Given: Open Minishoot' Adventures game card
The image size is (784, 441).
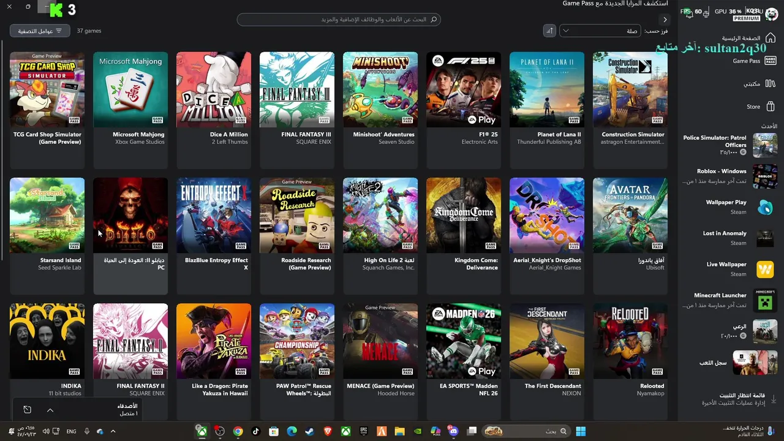Looking at the screenshot, I should coord(380,109).
